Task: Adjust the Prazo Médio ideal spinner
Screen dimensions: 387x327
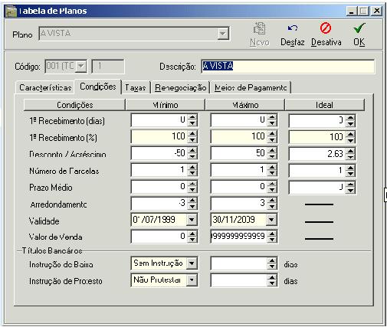Action: pyautogui.click(x=350, y=188)
